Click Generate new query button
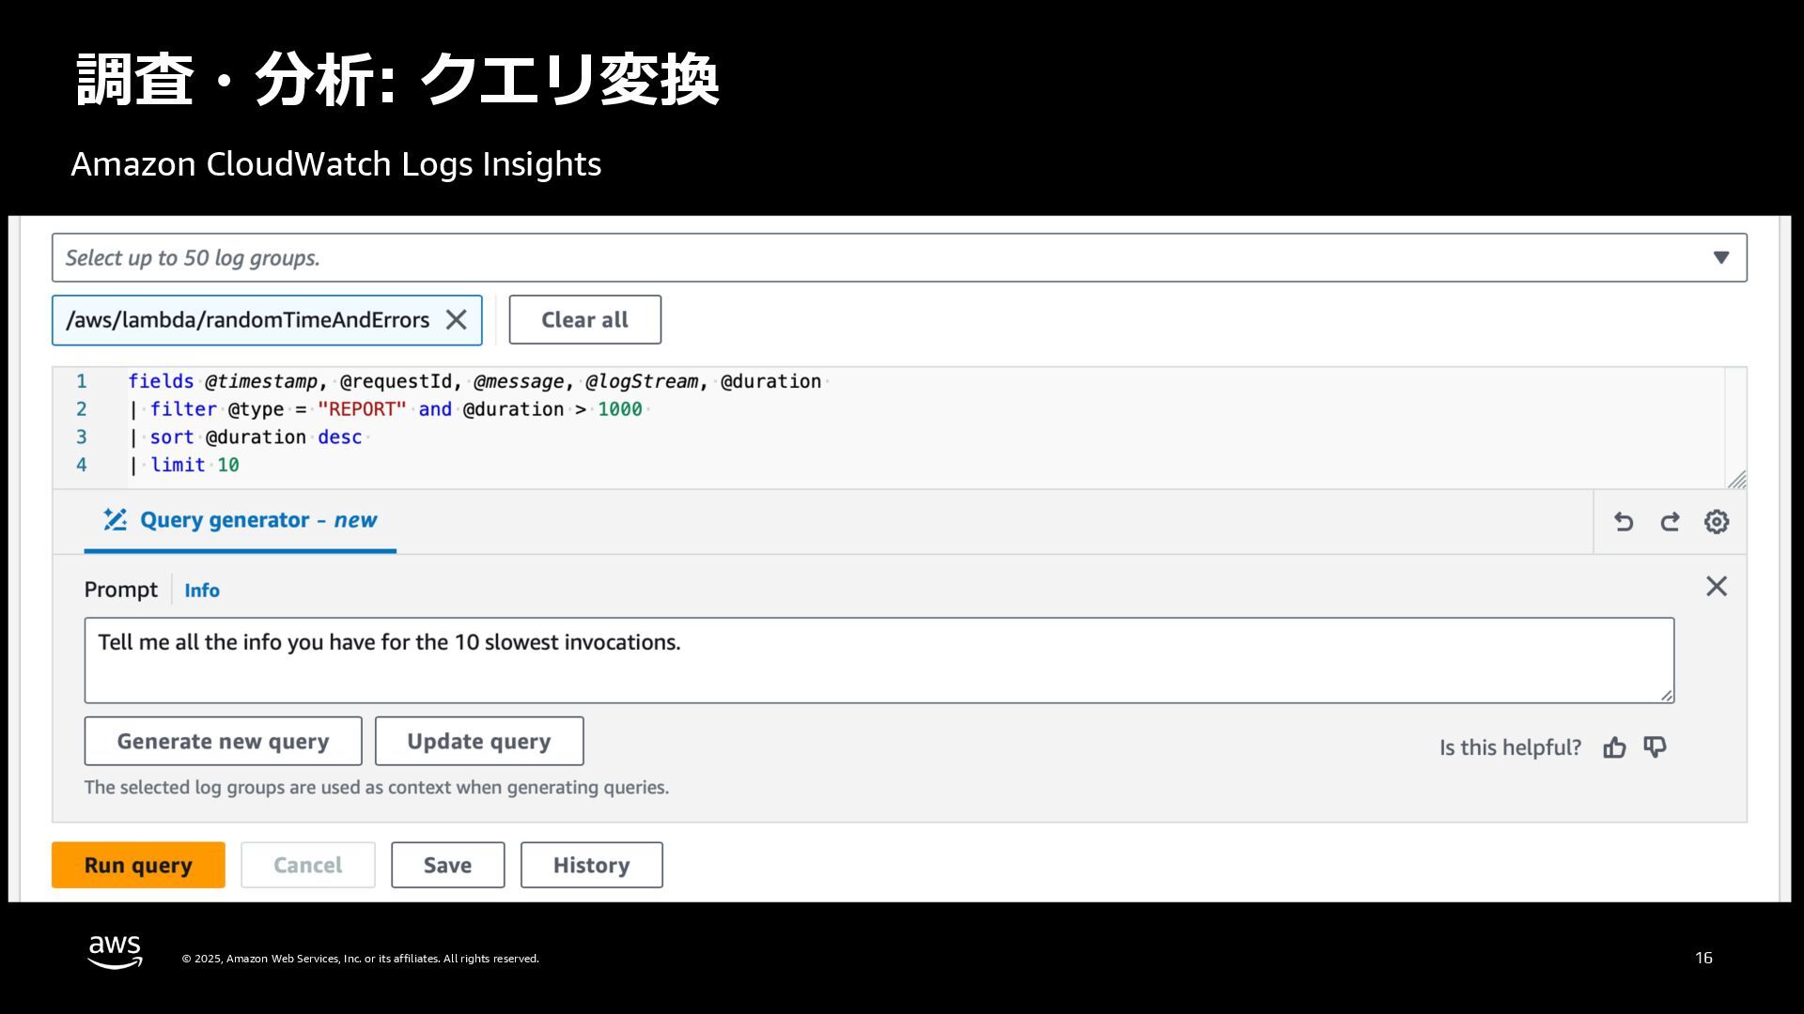 [x=223, y=742]
